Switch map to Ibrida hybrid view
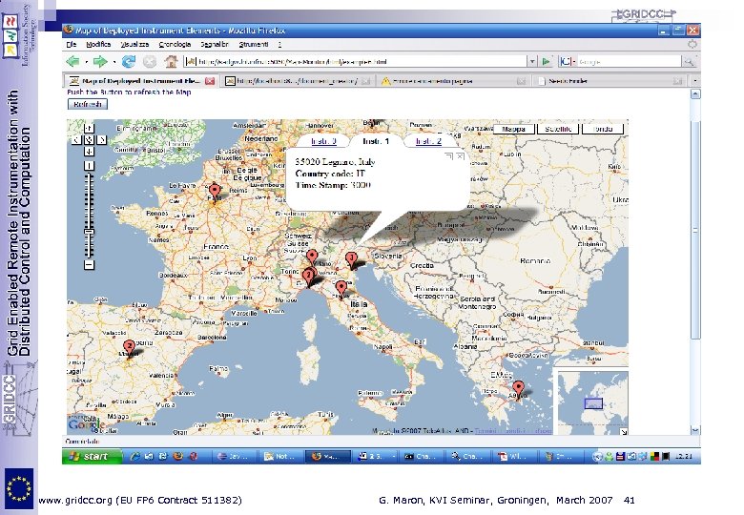The width and height of the screenshot is (744, 515). pos(602,129)
